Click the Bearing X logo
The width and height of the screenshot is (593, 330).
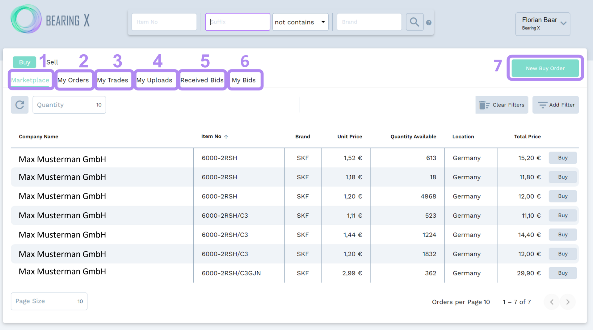pos(50,20)
